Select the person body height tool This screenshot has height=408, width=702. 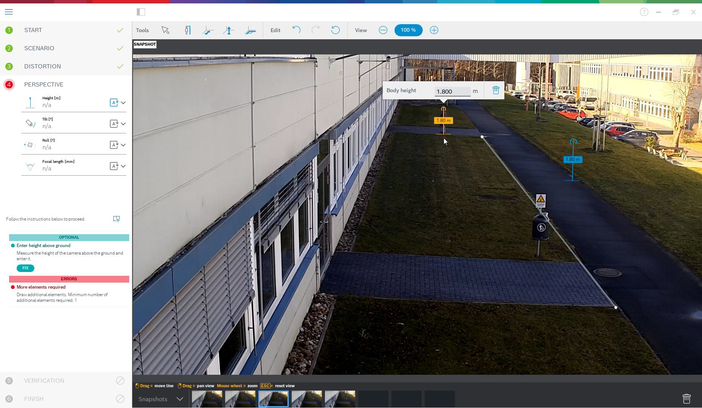tap(188, 30)
